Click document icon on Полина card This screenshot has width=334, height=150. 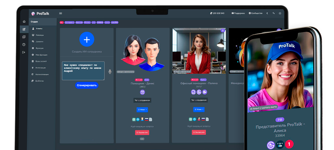(207, 119)
